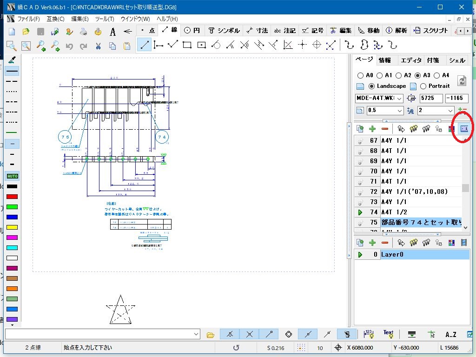The height and width of the screenshot is (357, 476).
Task: Pick the cyan color swatch
Action: [12, 248]
